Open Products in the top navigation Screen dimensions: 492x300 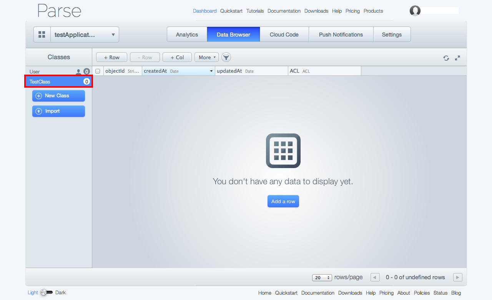[373, 11]
